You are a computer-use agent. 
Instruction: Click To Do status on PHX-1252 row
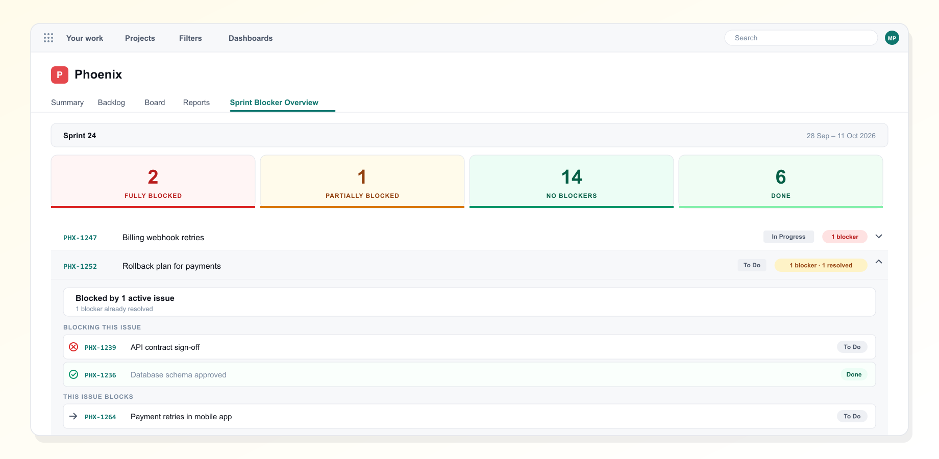coord(752,265)
